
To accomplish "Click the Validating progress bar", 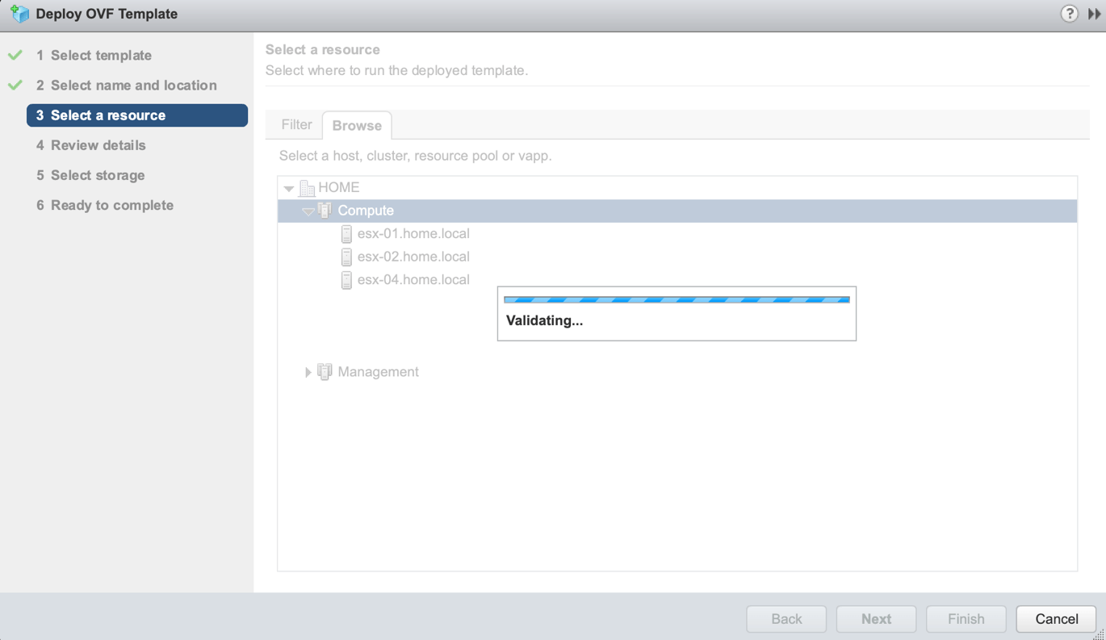I will pos(677,299).
